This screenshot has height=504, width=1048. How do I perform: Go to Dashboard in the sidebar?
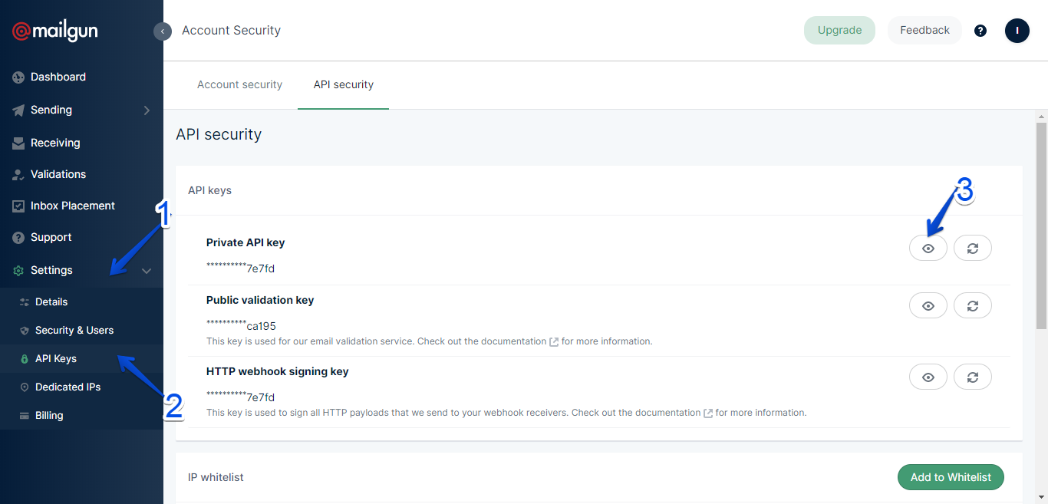(x=58, y=77)
